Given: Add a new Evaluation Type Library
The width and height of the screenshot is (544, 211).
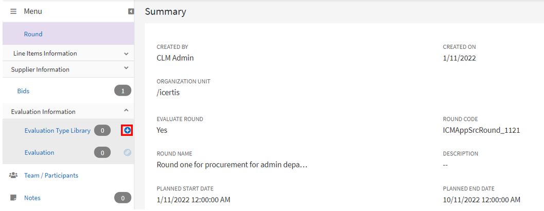Looking at the screenshot, I should click(x=127, y=131).
